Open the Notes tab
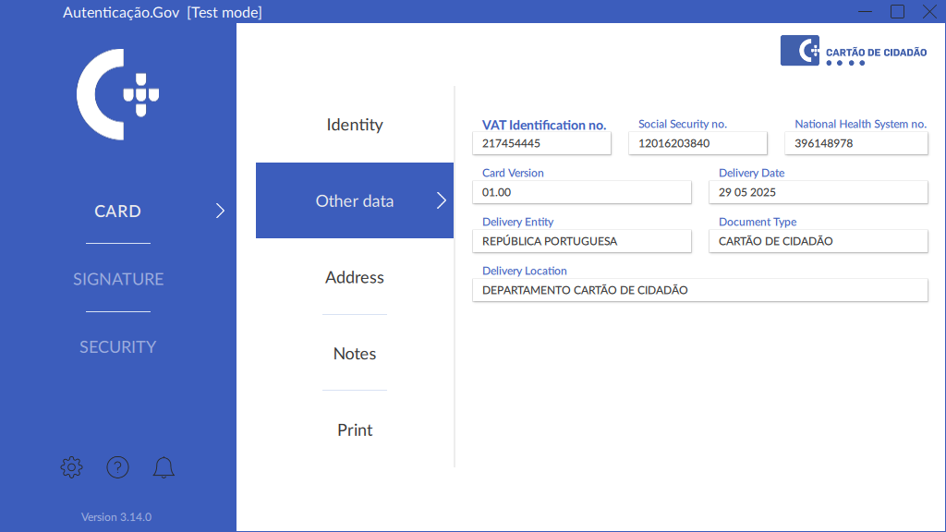Screen dimensions: 946x532 click(x=355, y=354)
